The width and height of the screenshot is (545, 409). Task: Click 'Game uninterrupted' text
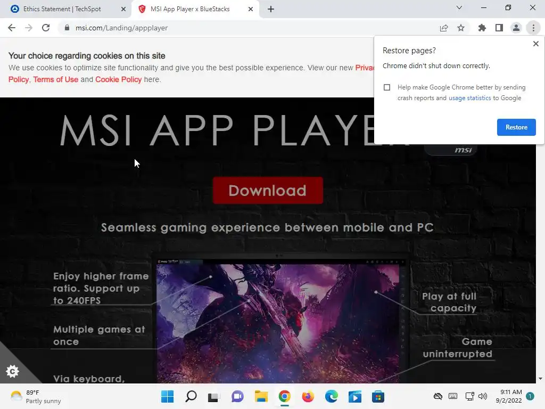pyautogui.click(x=457, y=348)
